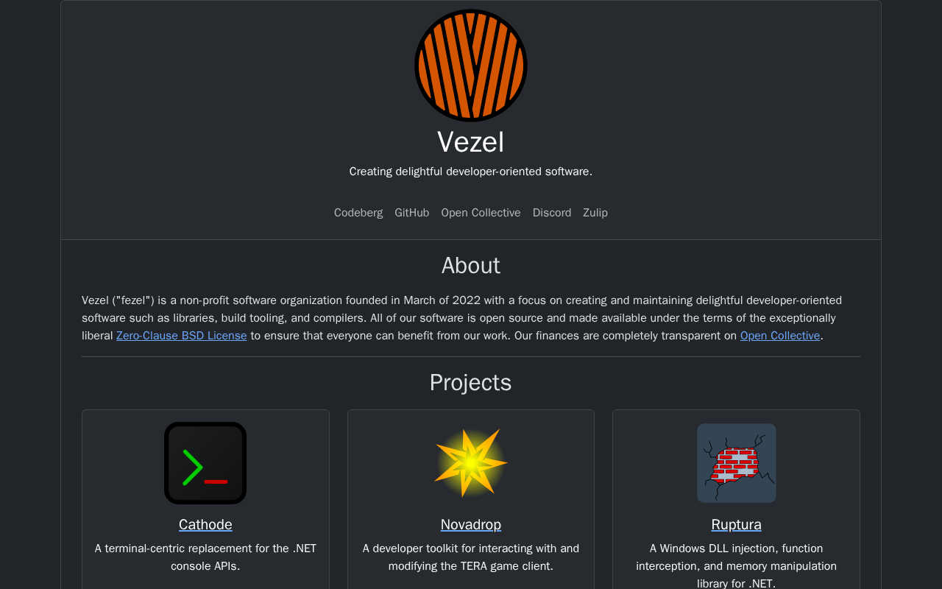This screenshot has width=942, height=589.
Task: Follow the Zero-Clause BSD License link
Action: coord(182,336)
